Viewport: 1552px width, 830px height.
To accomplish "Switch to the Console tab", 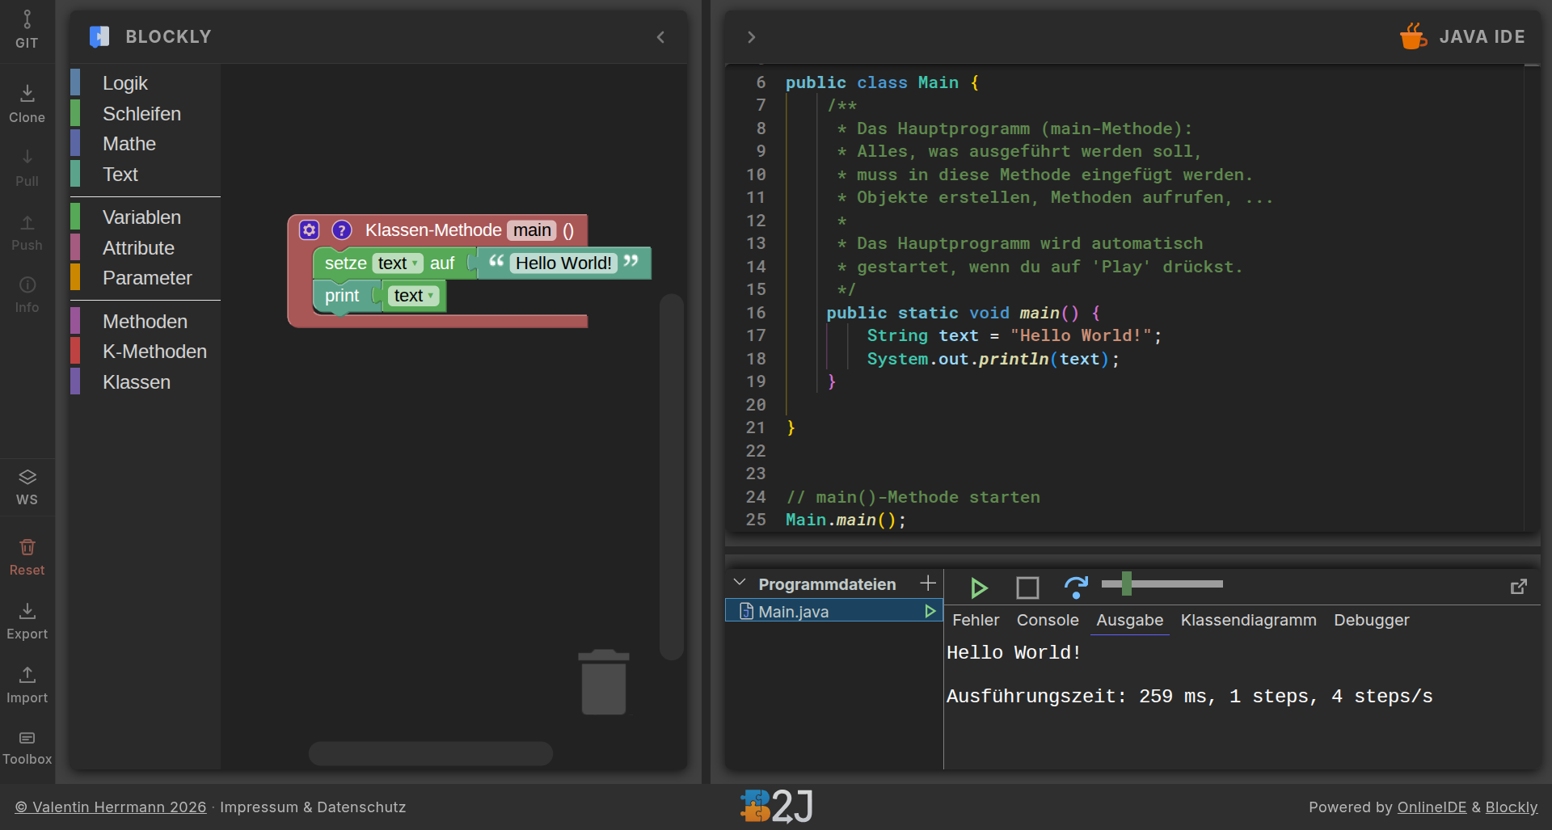I will [x=1047, y=620].
